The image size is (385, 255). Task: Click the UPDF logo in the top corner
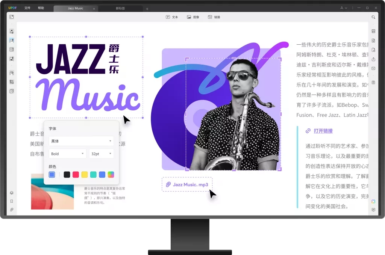12,7
